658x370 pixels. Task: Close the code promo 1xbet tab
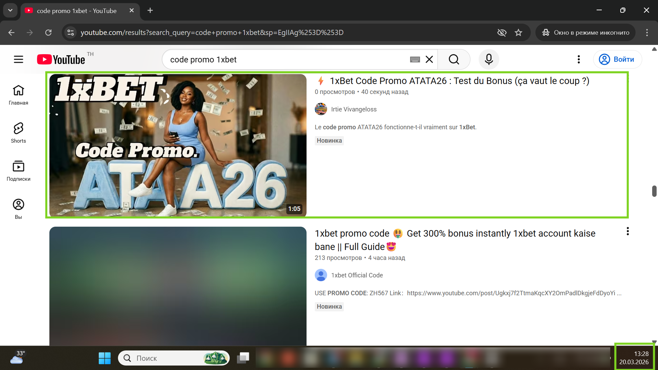[132, 11]
